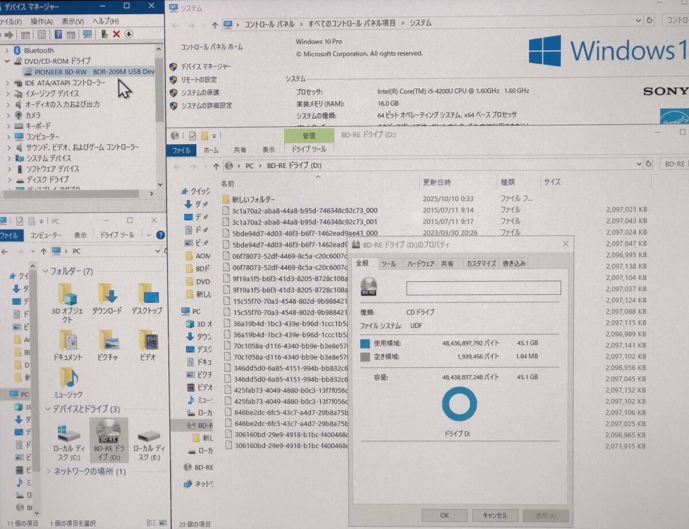The width and height of the screenshot is (689, 529).
Task: Open ヘルプ(H) menu in Device Manager
Action: point(106,21)
